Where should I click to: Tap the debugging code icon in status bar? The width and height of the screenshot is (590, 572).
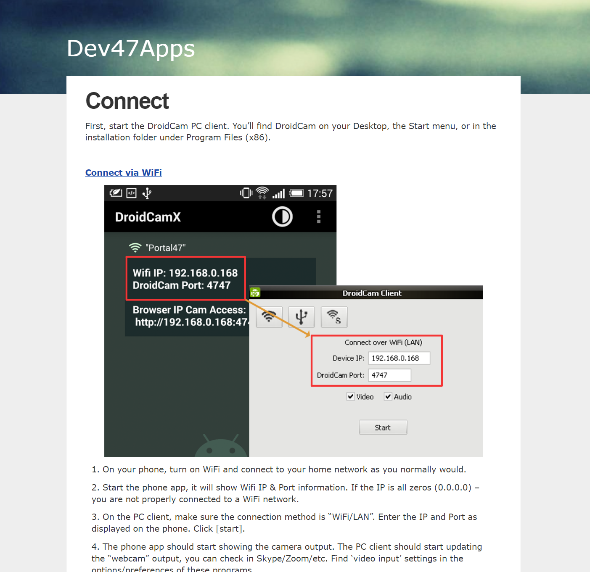click(x=132, y=193)
